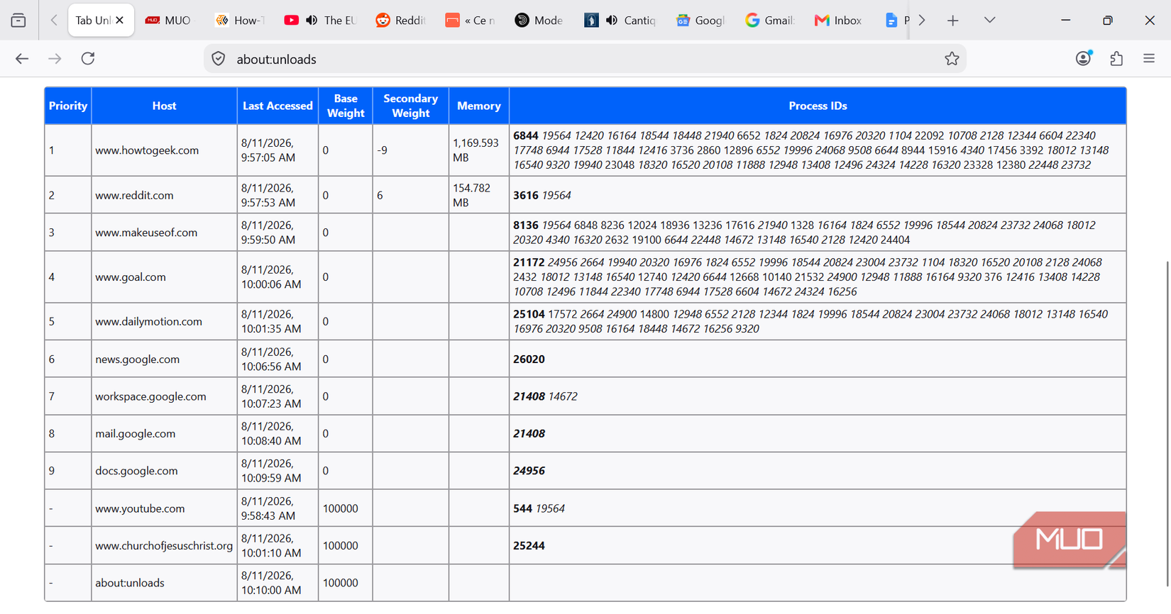Viewport: 1171px width, 614px height.
Task: Click the Process IDs column header
Action: 818,106
